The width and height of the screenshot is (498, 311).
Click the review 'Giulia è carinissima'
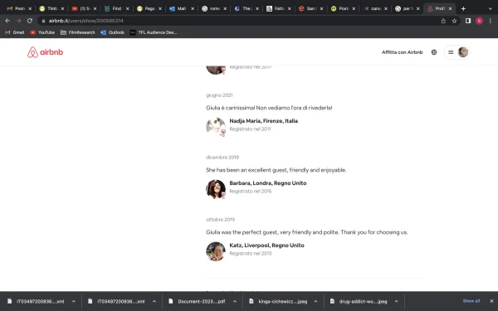pos(269,108)
